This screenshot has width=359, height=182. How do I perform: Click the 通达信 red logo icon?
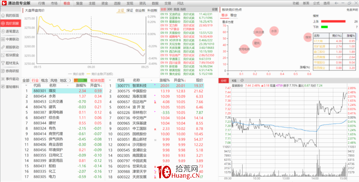[x=4, y=3]
